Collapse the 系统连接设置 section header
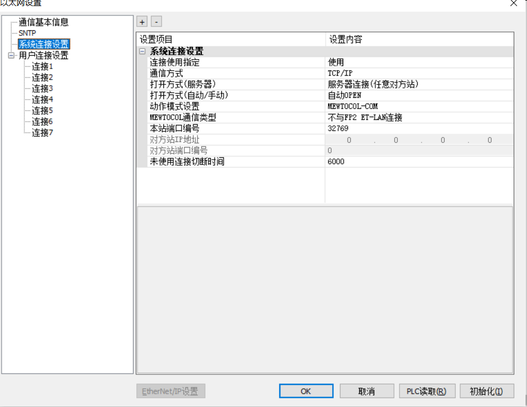Viewport: 527px width, 407px height. point(142,51)
